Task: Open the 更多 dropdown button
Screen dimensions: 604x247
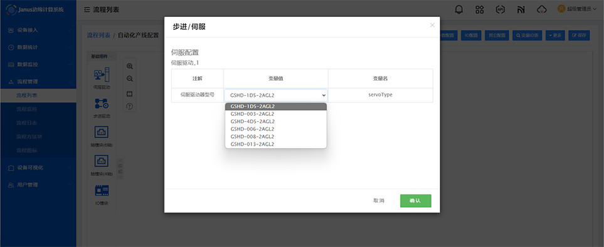Action: [x=555, y=36]
